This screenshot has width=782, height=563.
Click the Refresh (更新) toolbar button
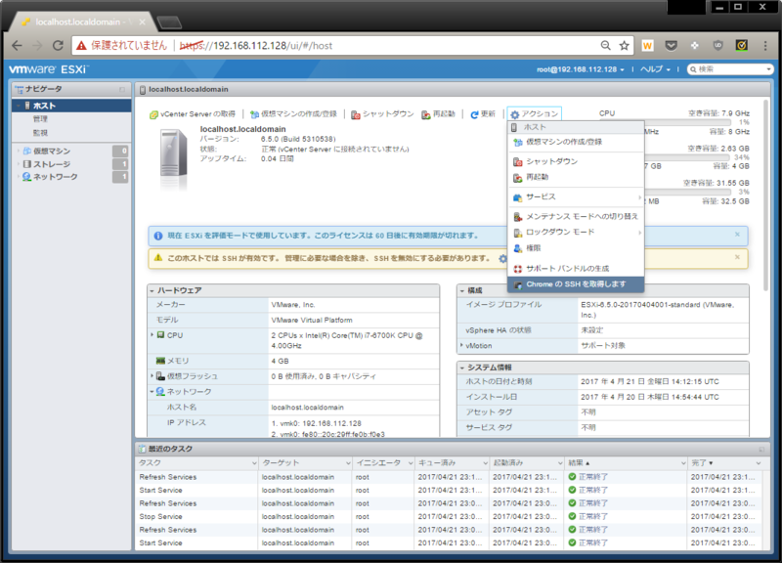tap(483, 114)
